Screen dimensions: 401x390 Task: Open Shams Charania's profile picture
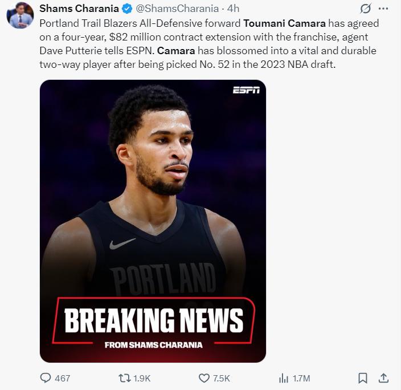[20, 15]
